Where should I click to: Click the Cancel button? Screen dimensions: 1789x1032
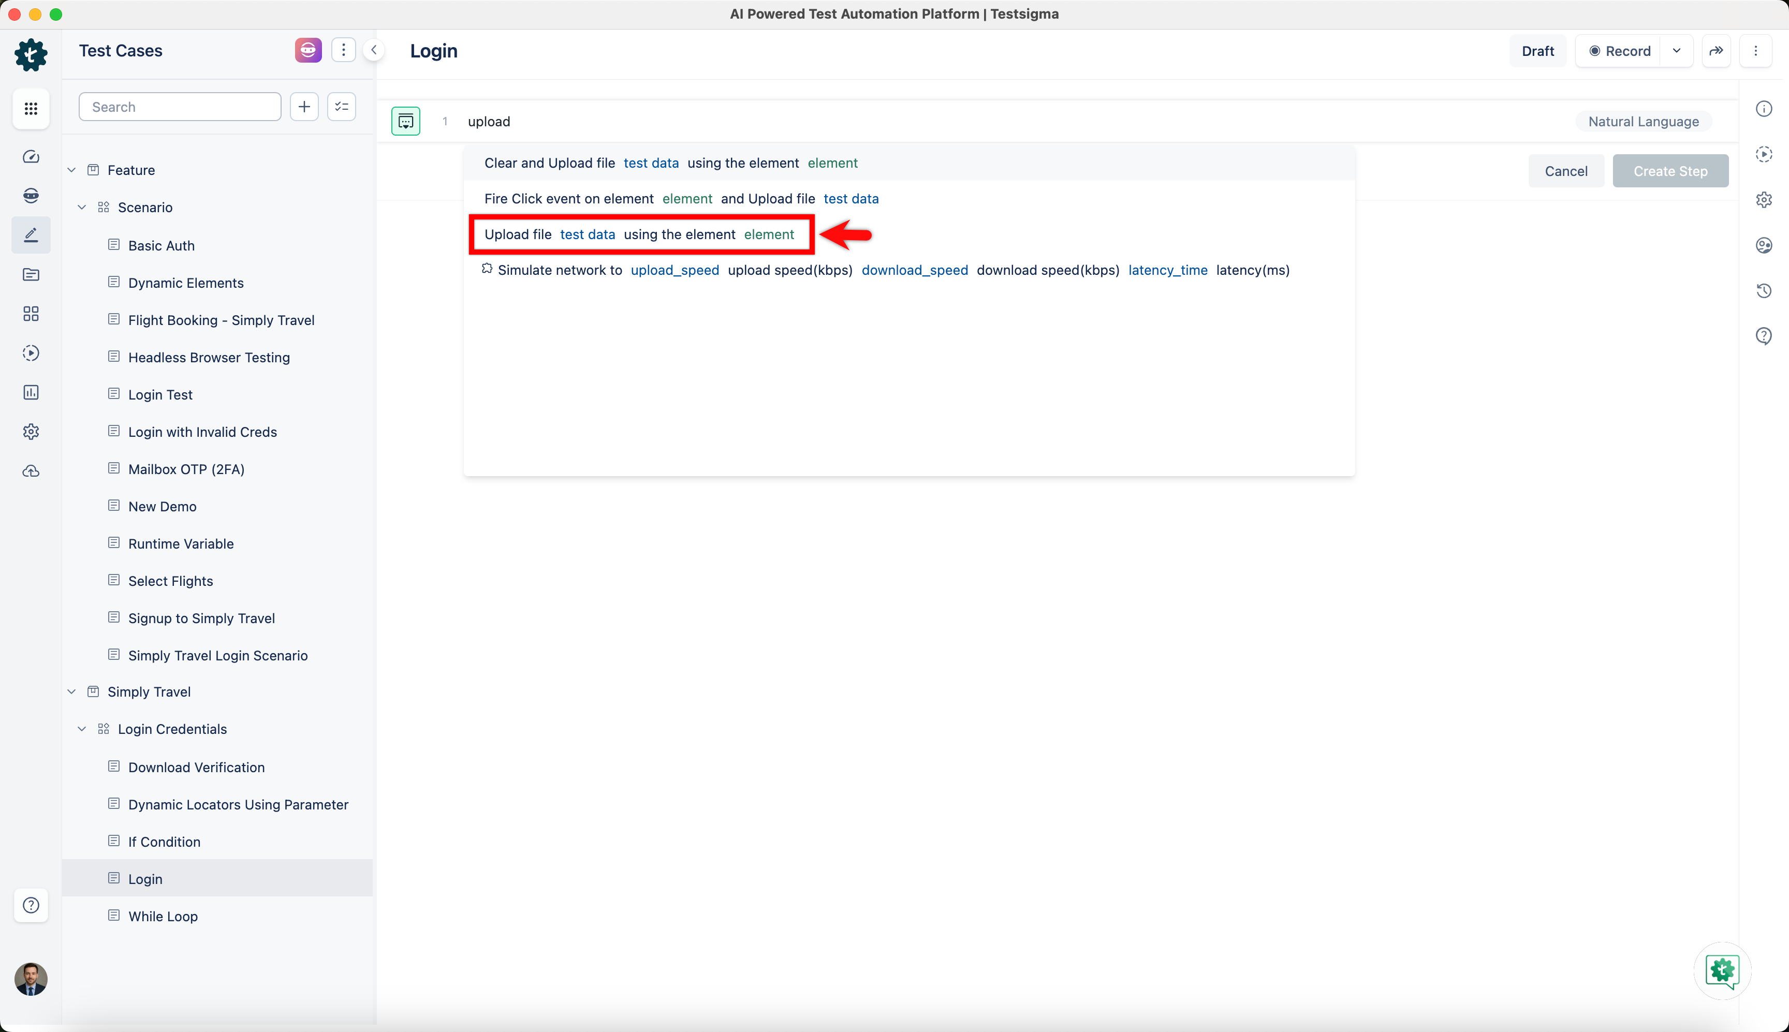click(1565, 171)
